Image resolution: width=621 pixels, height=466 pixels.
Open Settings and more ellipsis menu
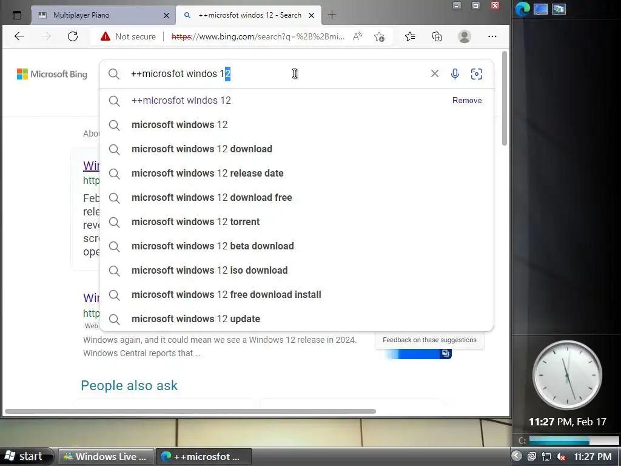click(492, 36)
